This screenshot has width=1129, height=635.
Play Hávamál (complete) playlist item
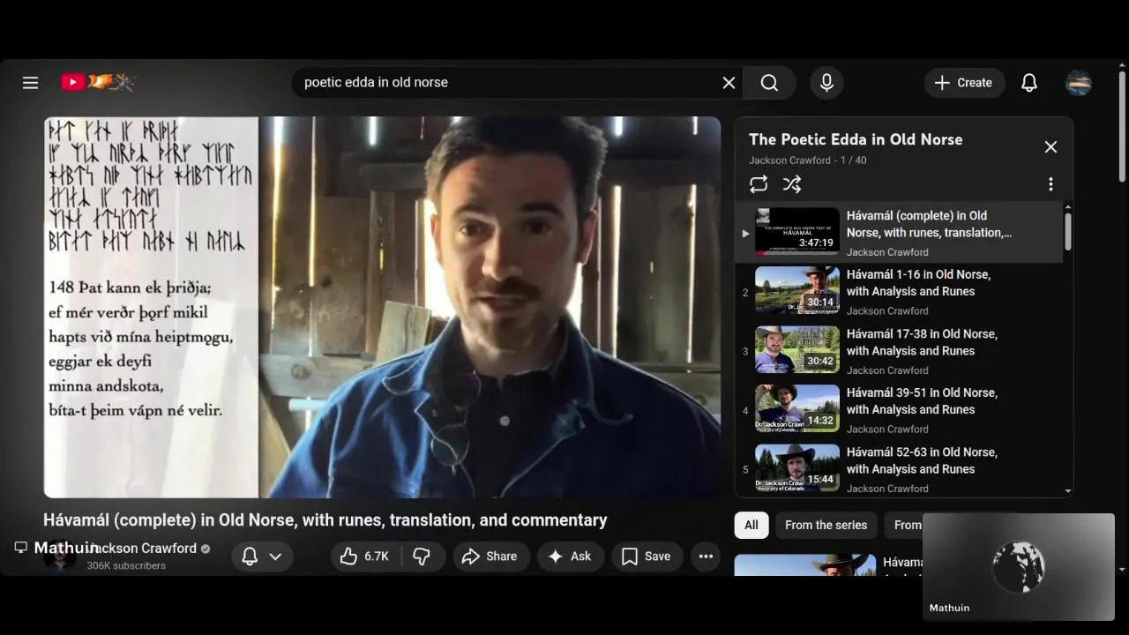point(899,233)
